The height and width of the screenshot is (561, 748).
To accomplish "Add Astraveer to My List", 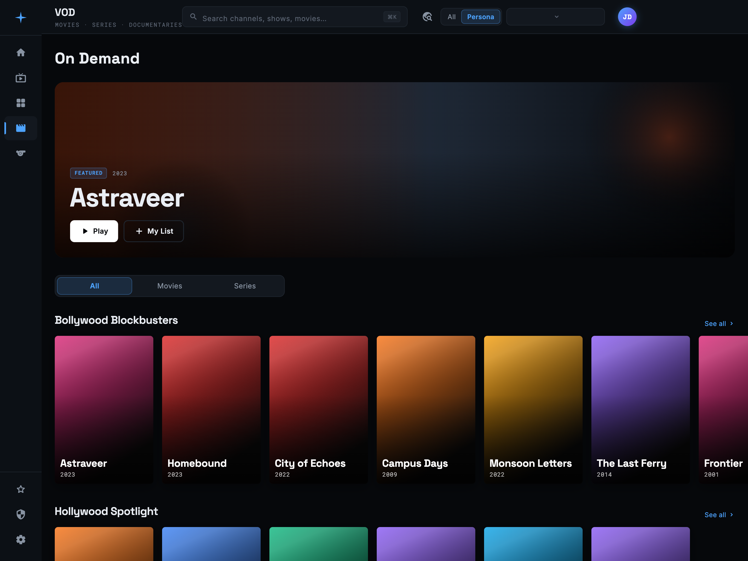I will (154, 231).
